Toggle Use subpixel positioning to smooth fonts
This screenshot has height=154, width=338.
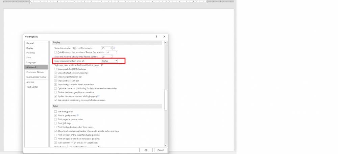point(55,100)
